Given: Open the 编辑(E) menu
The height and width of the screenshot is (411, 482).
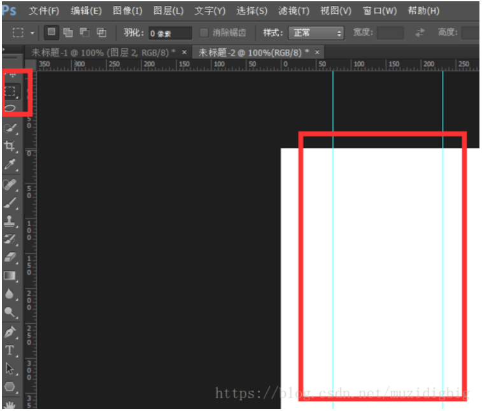Looking at the screenshot, I should [x=86, y=11].
